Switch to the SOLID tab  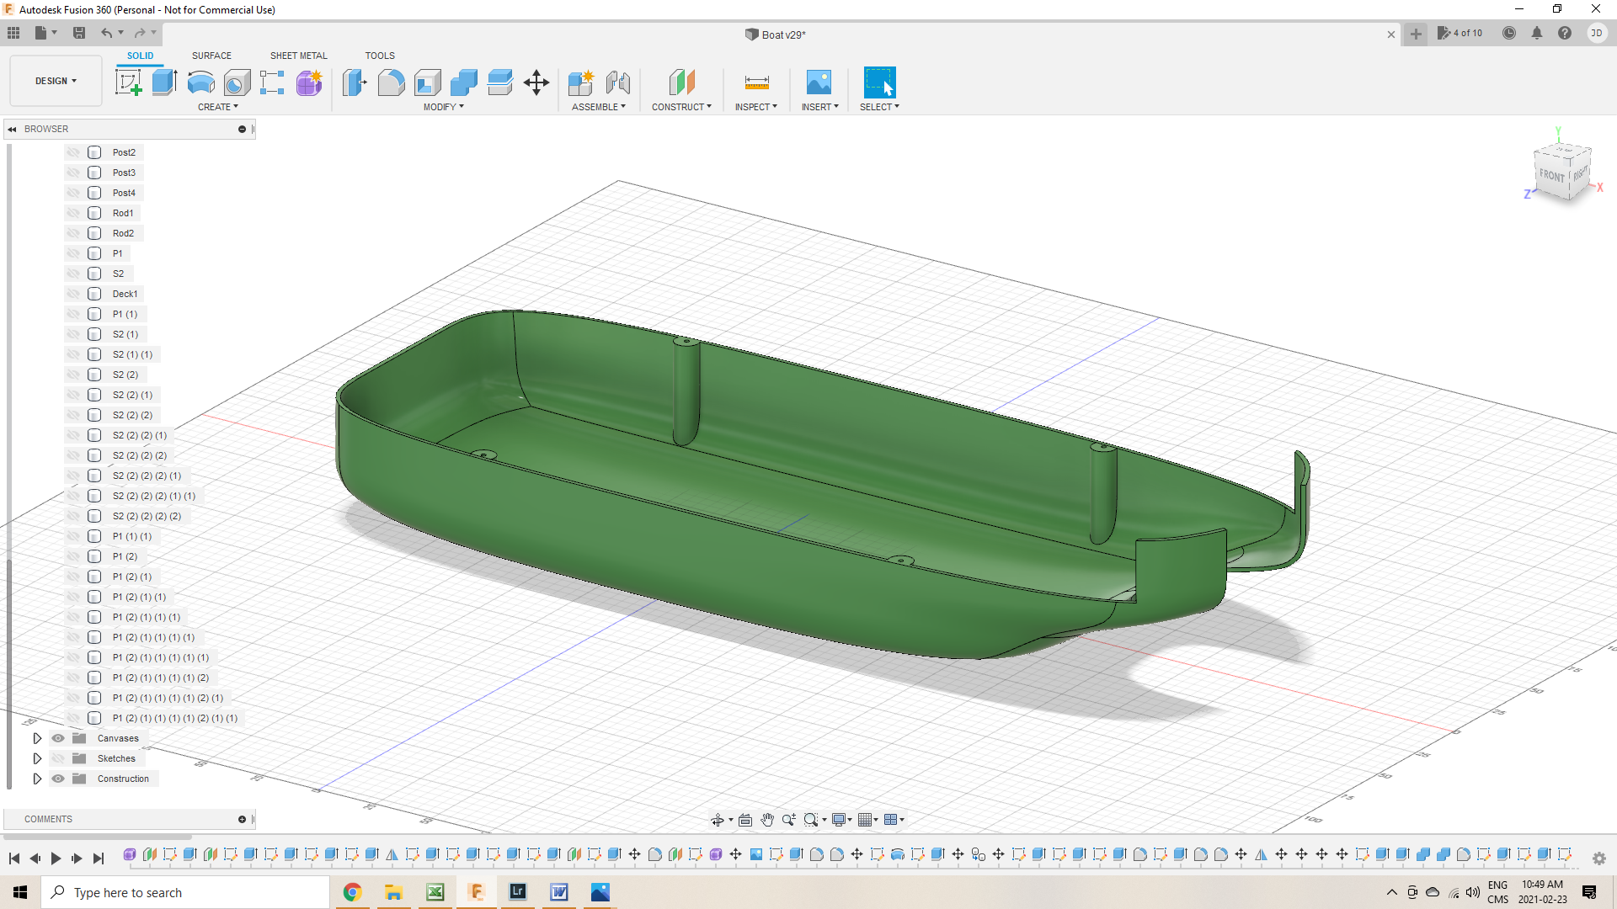pyautogui.click(x=140, y=56)
